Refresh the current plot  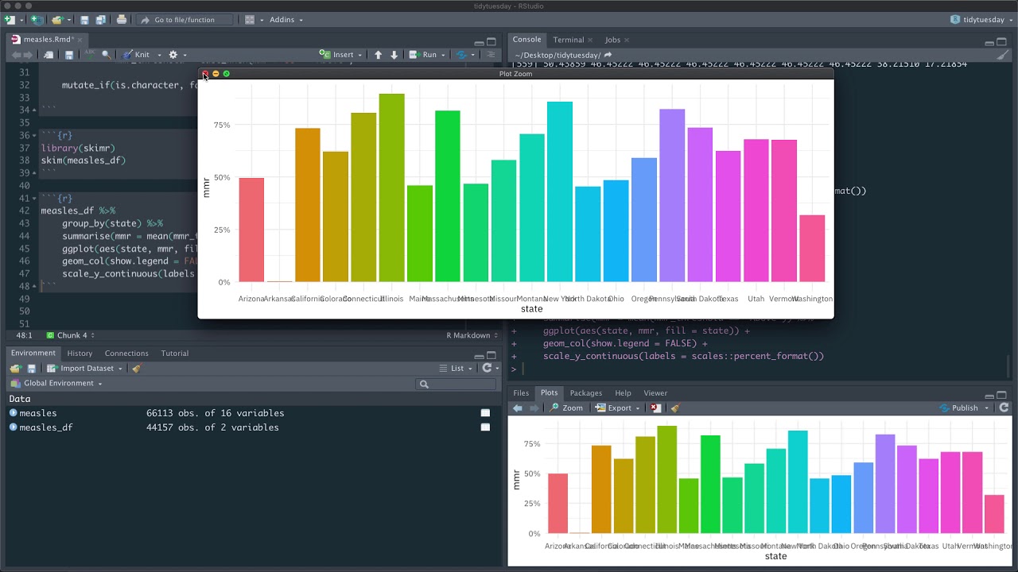(1004, 408)
